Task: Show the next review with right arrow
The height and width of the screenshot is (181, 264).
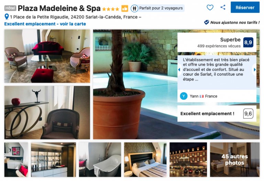Action: tap(255, 70)
